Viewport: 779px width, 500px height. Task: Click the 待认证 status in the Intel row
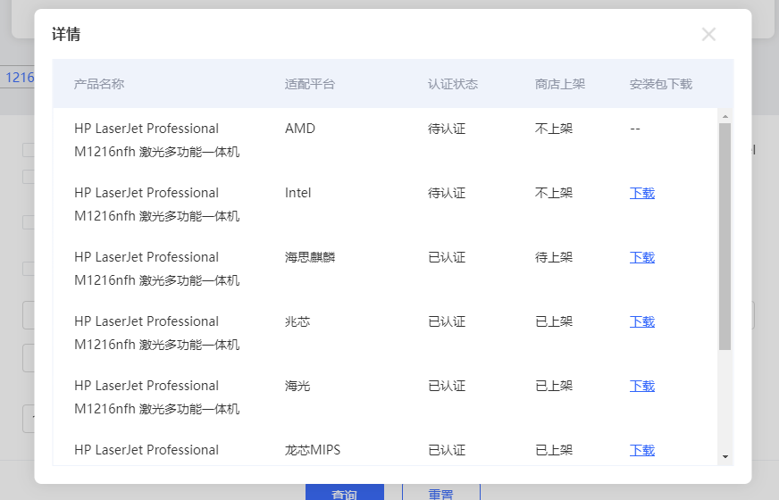tap(447, 193)
